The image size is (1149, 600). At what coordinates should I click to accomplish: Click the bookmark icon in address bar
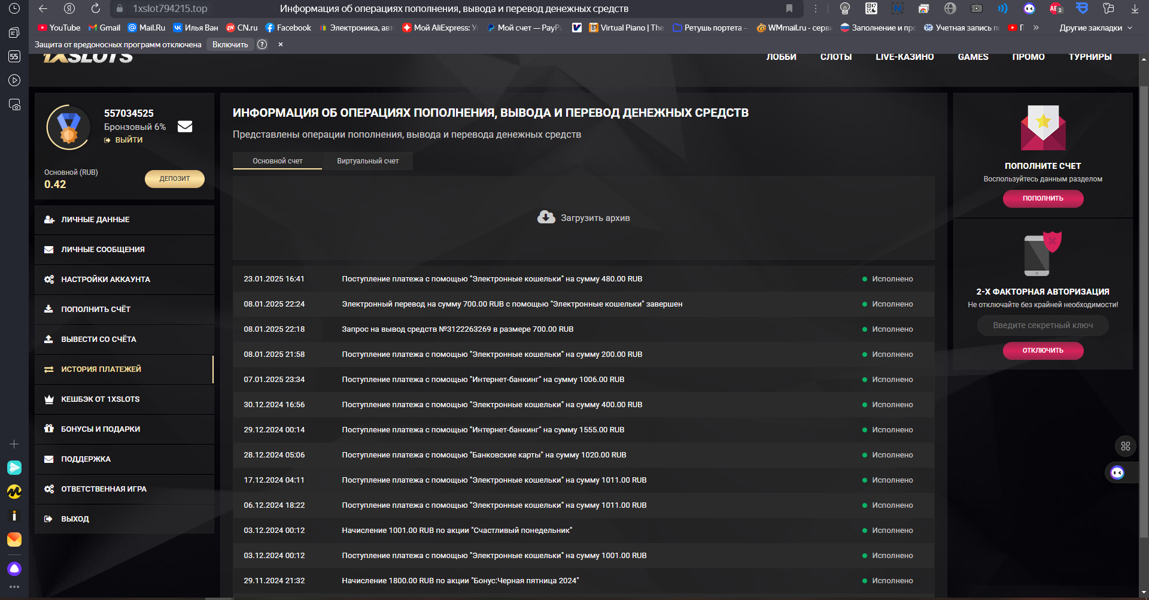(789, 8)
